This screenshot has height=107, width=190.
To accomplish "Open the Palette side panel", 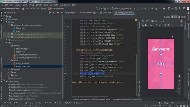I will 139,24.
